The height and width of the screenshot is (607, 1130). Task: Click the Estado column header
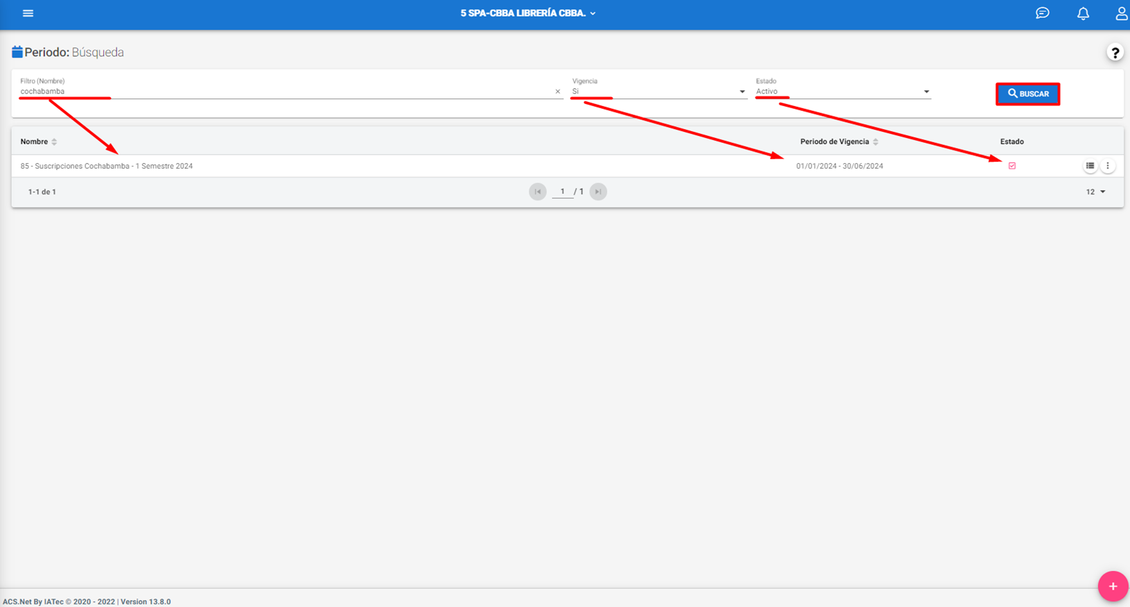tap(1012, 142)
